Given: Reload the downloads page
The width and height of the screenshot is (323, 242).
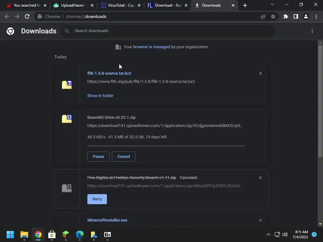Looking at the screenshot, I should [27, 16].
